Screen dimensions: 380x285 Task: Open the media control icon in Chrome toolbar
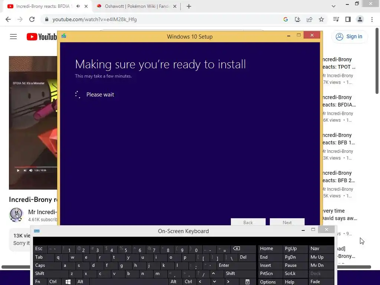(x=336, y=19)
